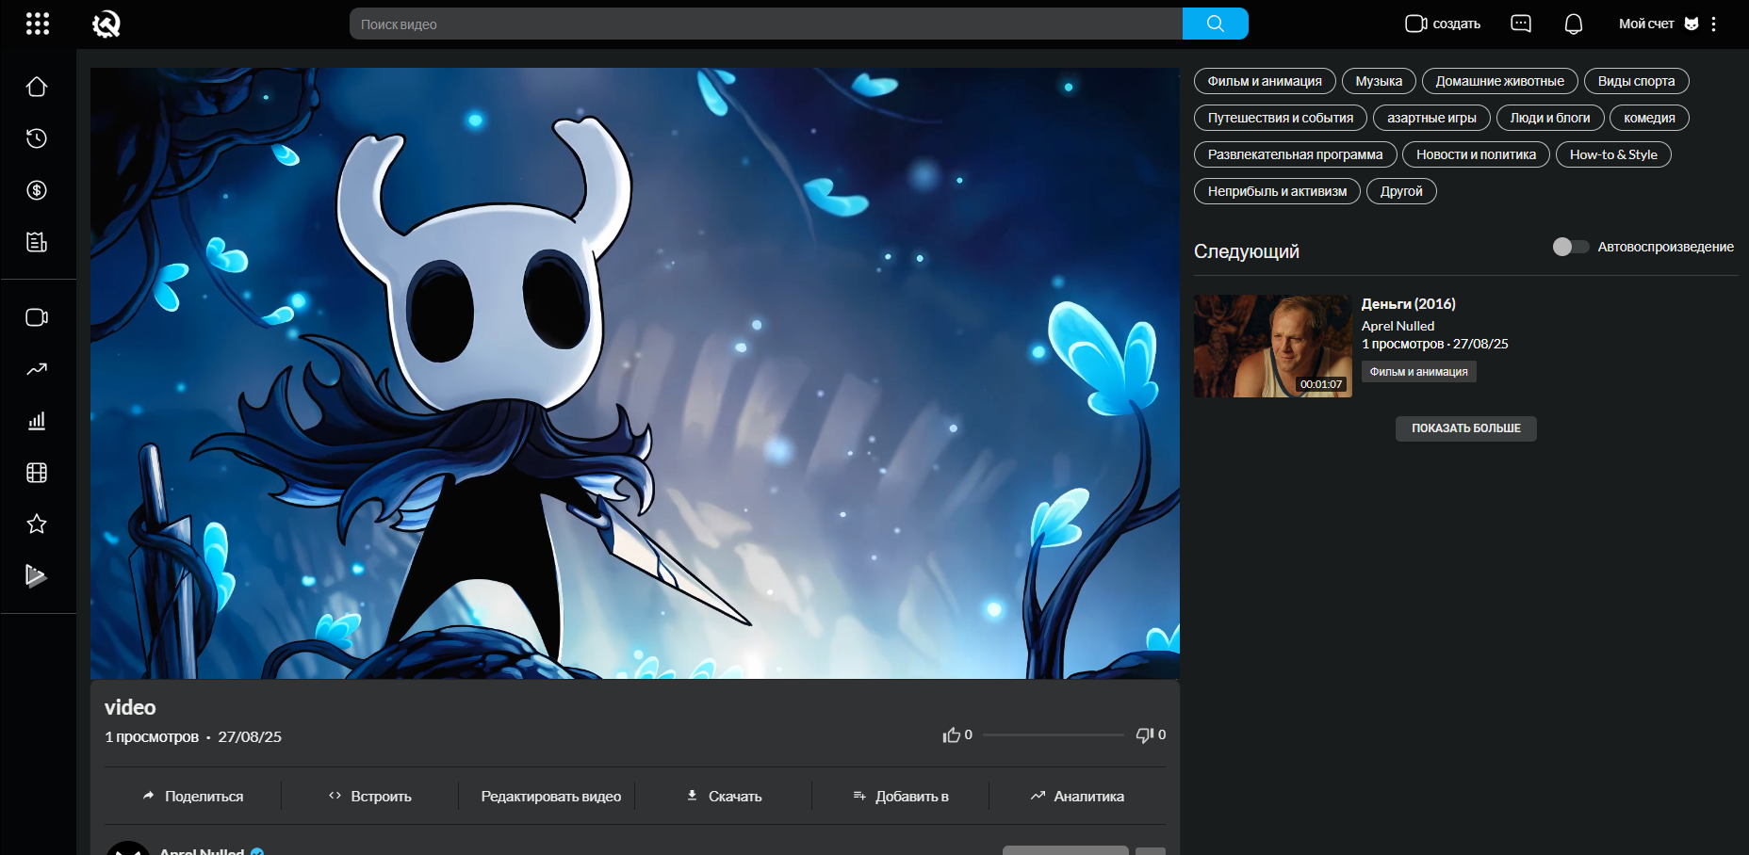Open the play store icon in sidebar
Screen dimensions: 1749x855
point(37,575)
